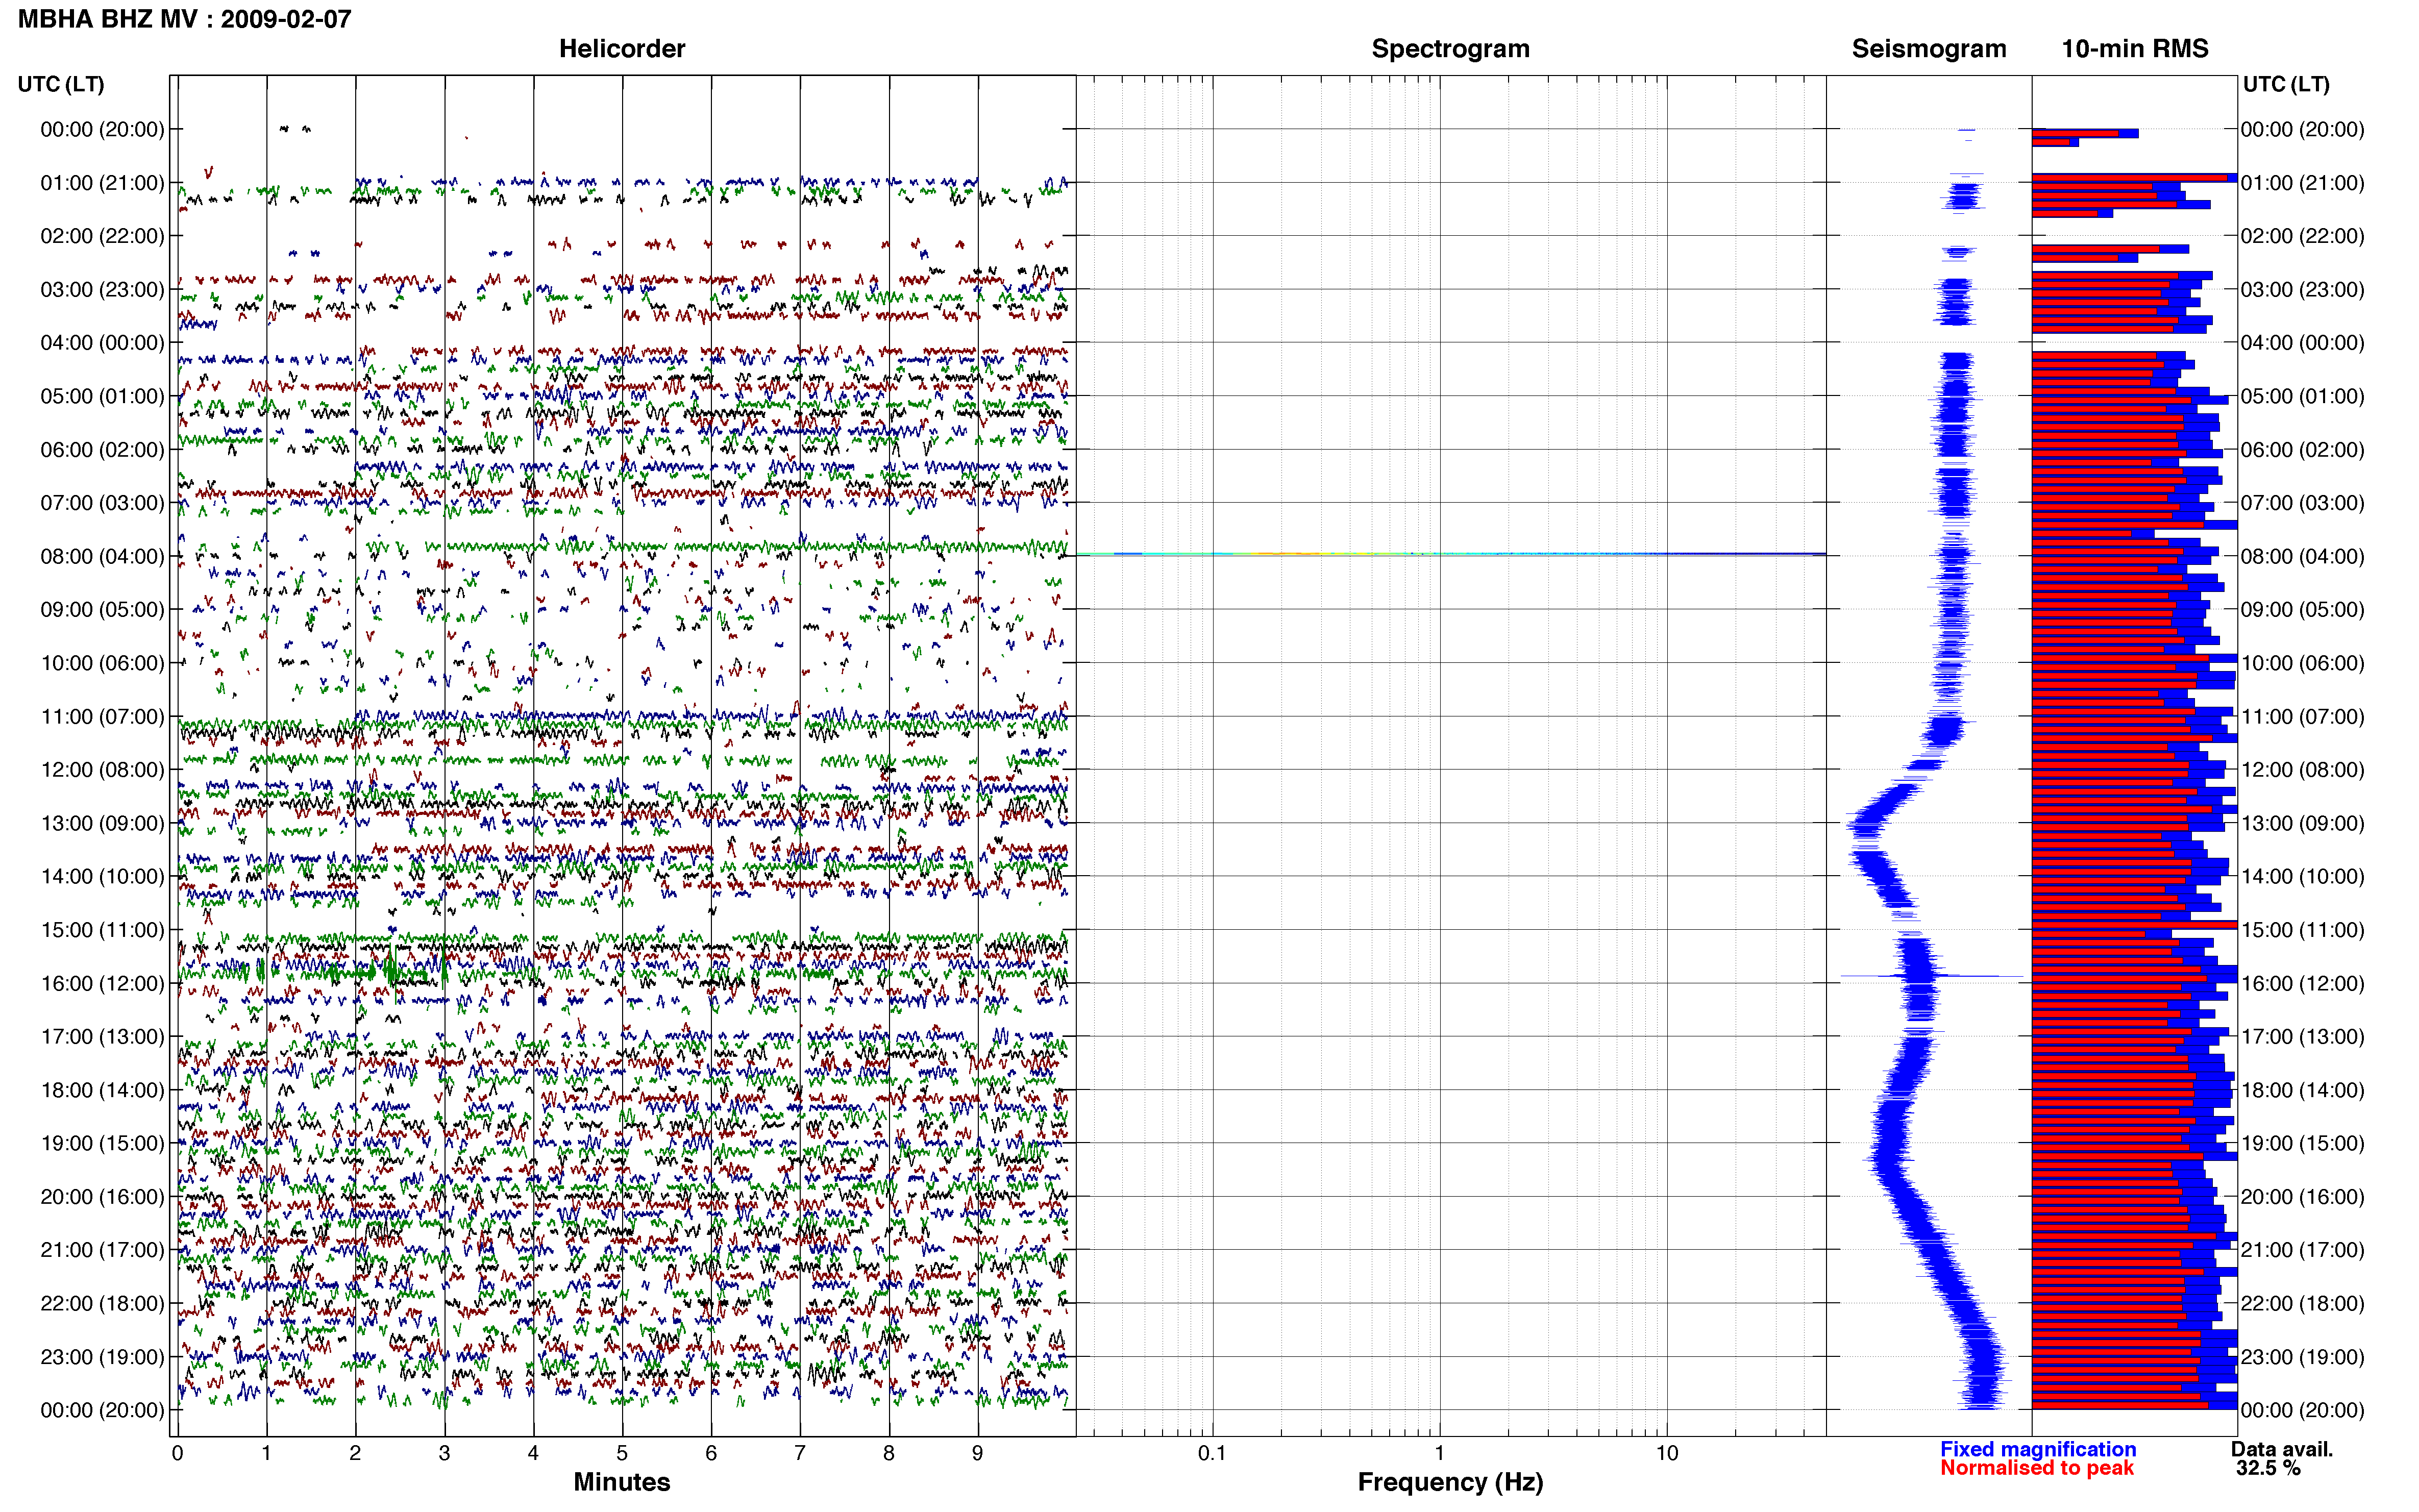Click 11:00 (07:00) on the right time axis
The width and height of the screenshot is (2419, 1512).
pyautogui.click(x=2302, y=717)
